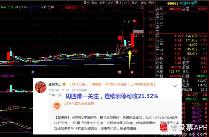Click the 最高 4.15 boxed value
This screenshot has width=209, height=137.
pyautogui.click(x=204, y=63)
